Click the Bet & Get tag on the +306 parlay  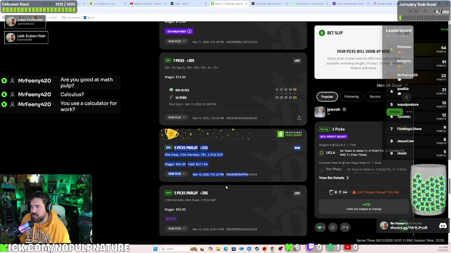(x=171, y=219)
